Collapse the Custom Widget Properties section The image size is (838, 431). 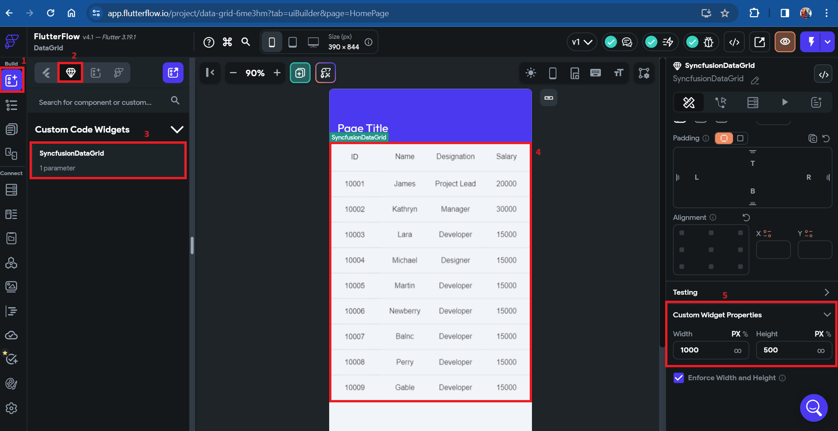click(827, 315)
